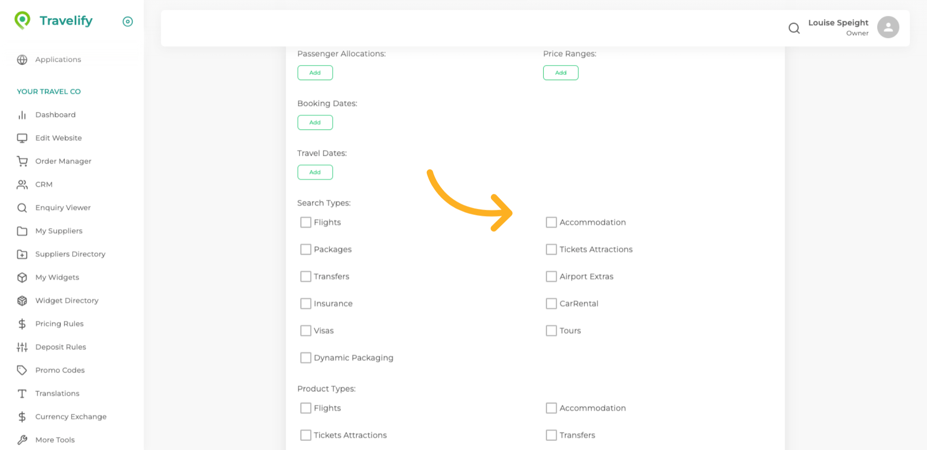Click the My Widgets cube icon
Screen dimensions: 927x450
(x=22, y=277)
